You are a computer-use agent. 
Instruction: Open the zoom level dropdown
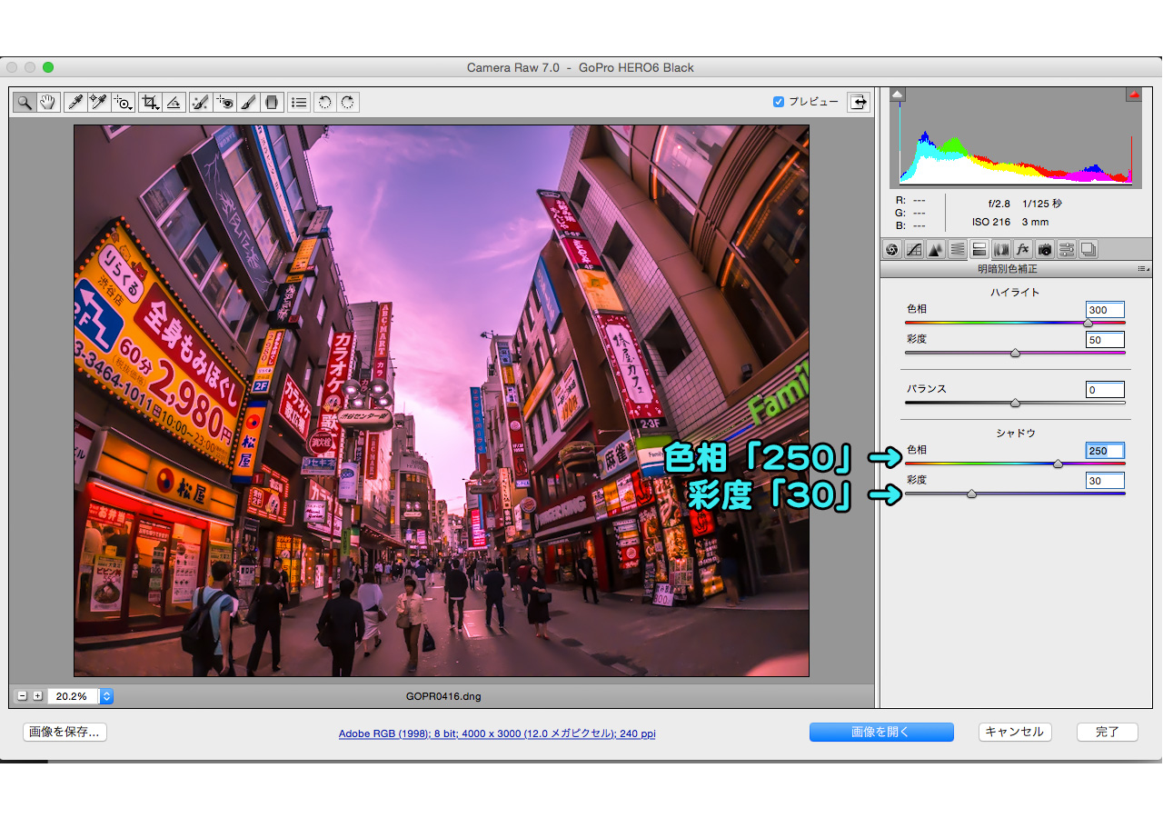(106, 696)
